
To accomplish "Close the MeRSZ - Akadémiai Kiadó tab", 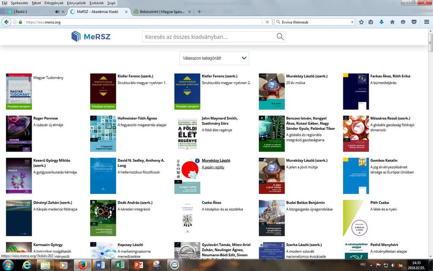I will click(x=126, y=11).
